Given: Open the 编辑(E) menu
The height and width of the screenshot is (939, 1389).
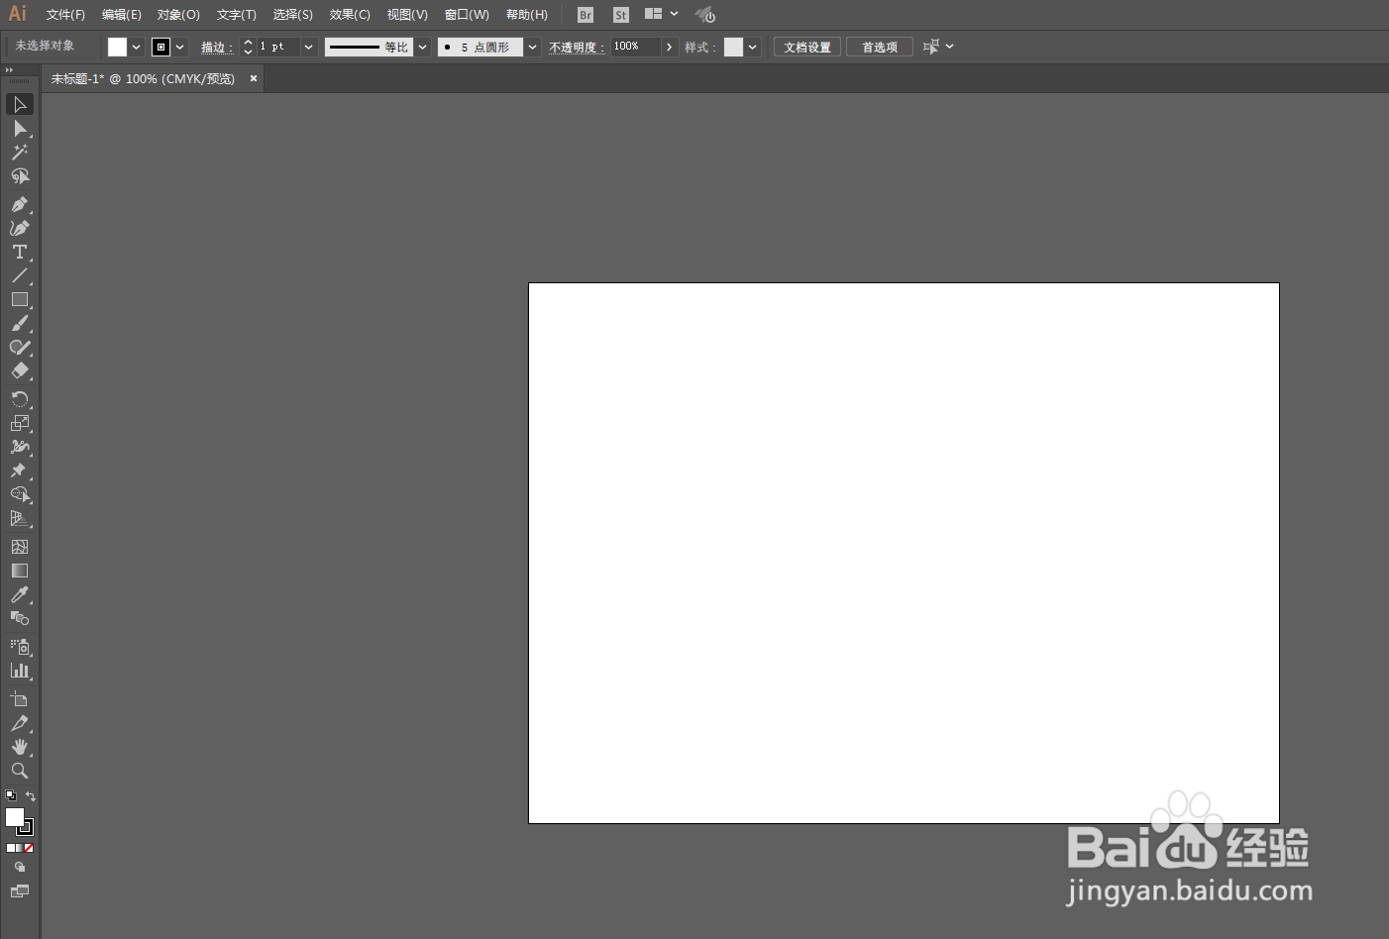Looking at the screenshot, I should (122, 15).
